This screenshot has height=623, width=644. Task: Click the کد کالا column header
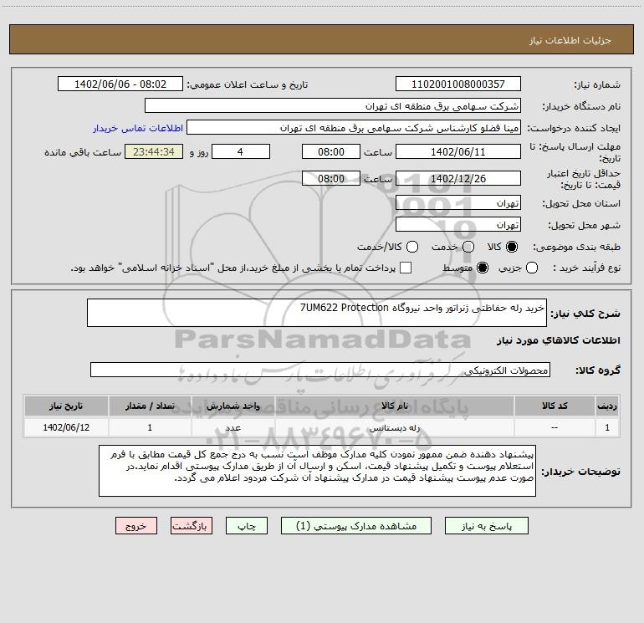click(x=555, y=406)
